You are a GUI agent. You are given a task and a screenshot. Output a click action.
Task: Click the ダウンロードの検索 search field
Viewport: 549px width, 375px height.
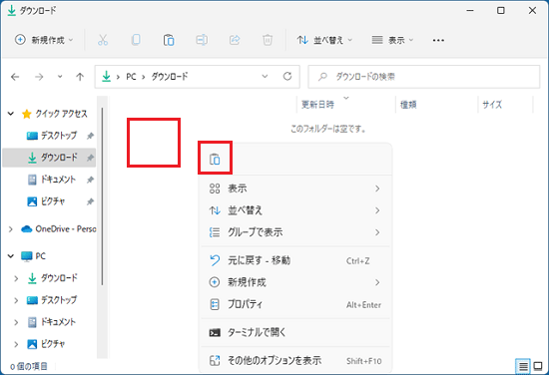tap(423, 76)
